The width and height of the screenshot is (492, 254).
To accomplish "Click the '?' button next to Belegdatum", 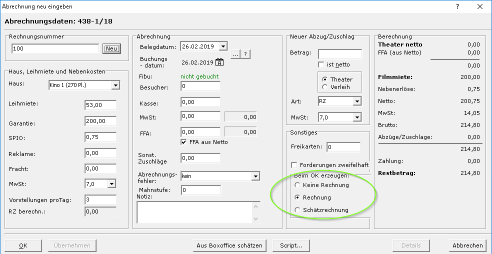I will tap(245, 54).
